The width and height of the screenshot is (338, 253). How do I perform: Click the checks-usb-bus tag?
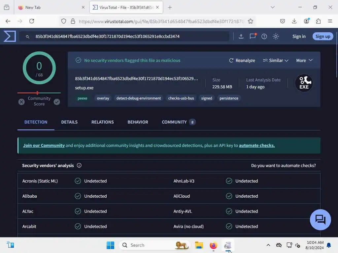[x=181, y=98]
